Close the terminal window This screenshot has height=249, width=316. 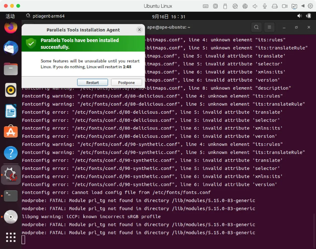(x=309, y=27)
